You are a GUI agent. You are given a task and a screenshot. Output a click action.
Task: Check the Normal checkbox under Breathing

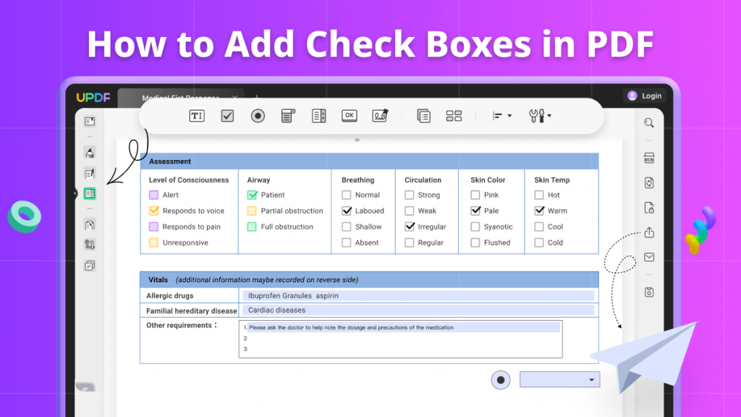(x=346, y=195)
